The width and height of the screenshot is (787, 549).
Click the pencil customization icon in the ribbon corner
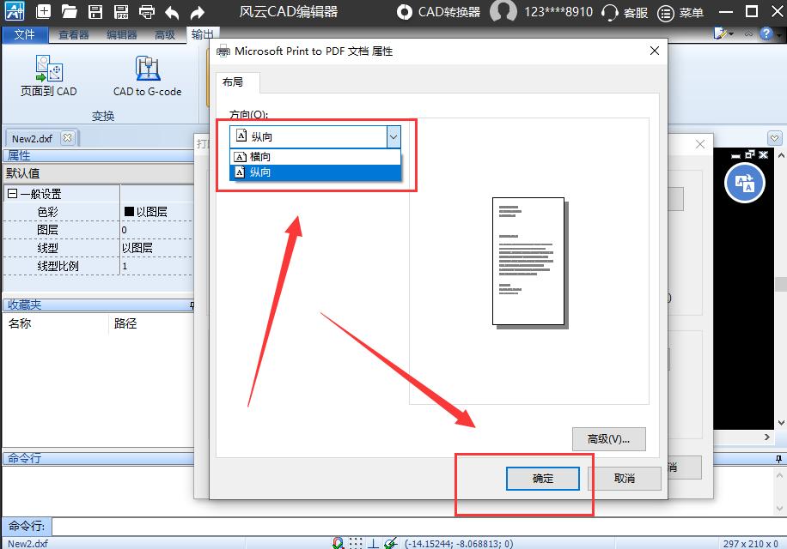720,33
